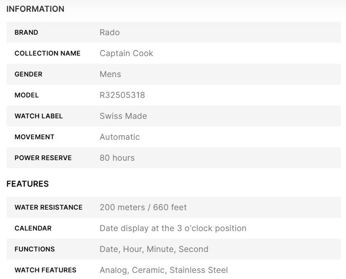
Task: Click the COLLECTION NAME row label
Action: coord(47,54)
